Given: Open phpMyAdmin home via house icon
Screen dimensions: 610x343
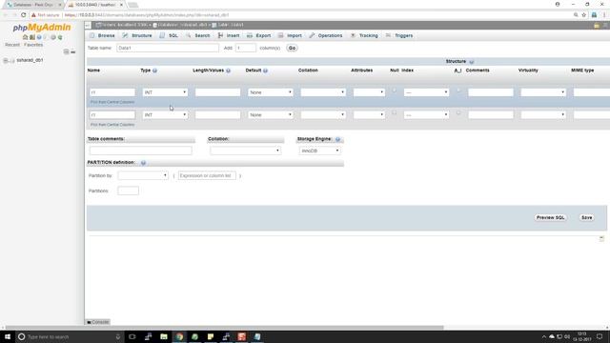Looking at the screenshot, I should coord(26,37).
